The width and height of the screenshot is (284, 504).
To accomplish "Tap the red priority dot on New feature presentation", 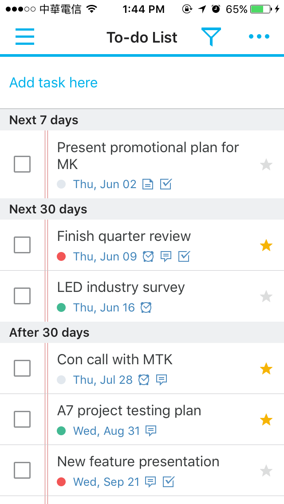I will [x=61, y=482].
